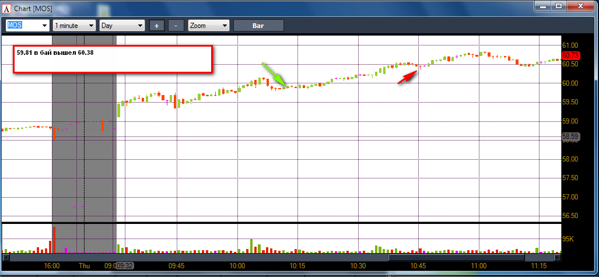Image resolution: width=599 pixels, height=277 pixels.
Task: Click the horizontal scrollbar thumb
Action: pyautogui.click(x=474, y=258)
